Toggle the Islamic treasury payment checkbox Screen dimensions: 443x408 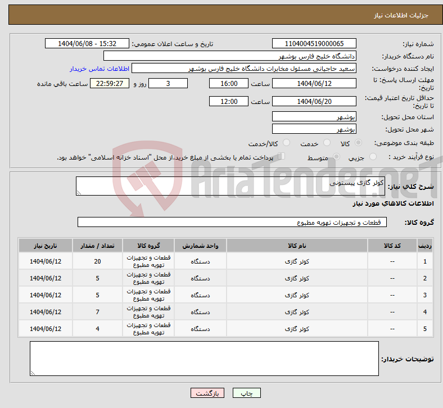pos(282,156)
